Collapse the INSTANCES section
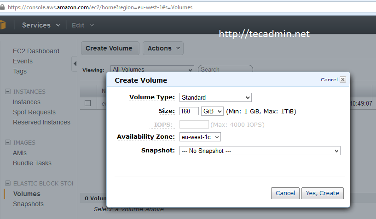Screen dimensions: 376x219 (x=8, y=91)
